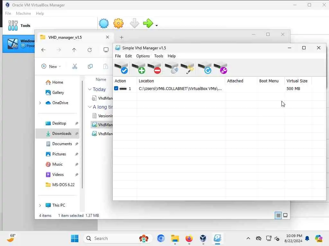The width and height of the screenshot is (329, 246).
Task: Close the VHD_manager_v1.5 Explorer tab
Action: click(107, 37)
